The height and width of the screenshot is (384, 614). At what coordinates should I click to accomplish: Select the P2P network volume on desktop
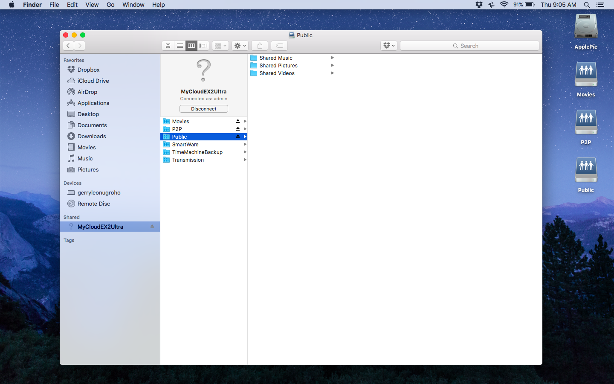586,127
